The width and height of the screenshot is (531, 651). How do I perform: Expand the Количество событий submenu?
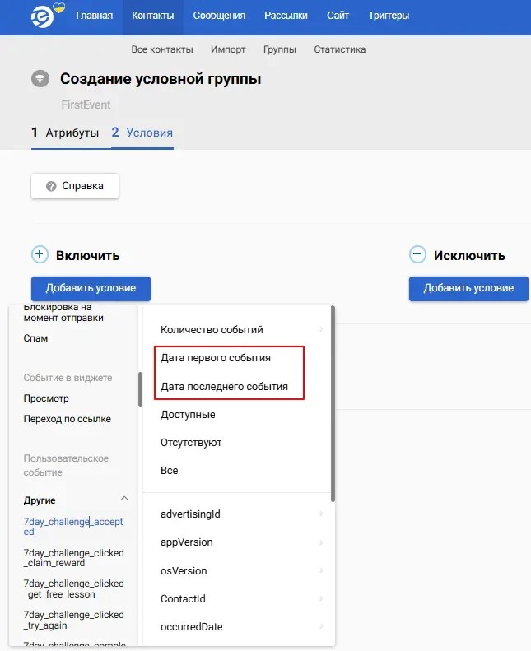click(320, 330)
